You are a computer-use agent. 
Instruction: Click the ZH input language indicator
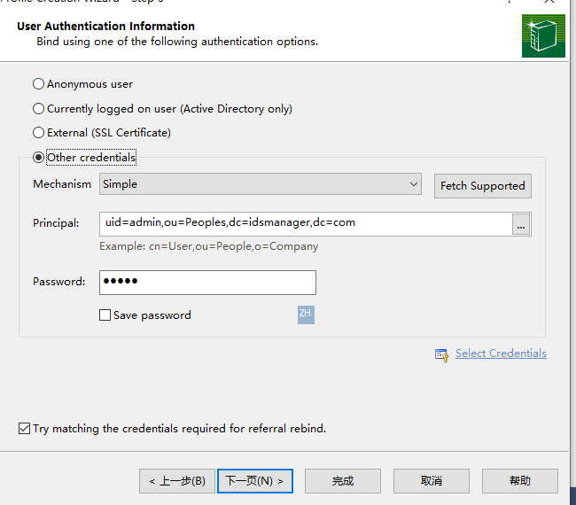pos(306,314)
